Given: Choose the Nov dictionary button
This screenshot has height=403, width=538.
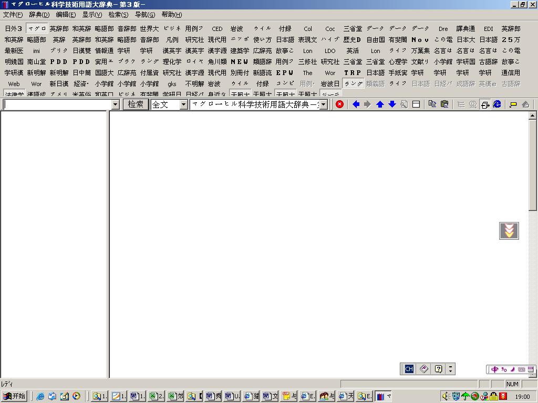Looking at the screenshot, I should (420, 39).
